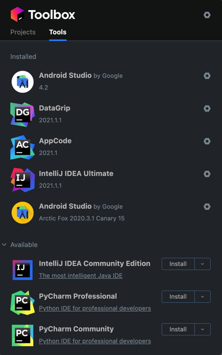Screen dimensions: 222x355
Task: Expand IntelliJ IDEA Community install options dropdown
Action: point(203,264)
